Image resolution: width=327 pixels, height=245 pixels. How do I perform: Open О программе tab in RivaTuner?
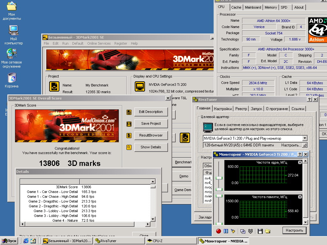[x=277, y=109]
